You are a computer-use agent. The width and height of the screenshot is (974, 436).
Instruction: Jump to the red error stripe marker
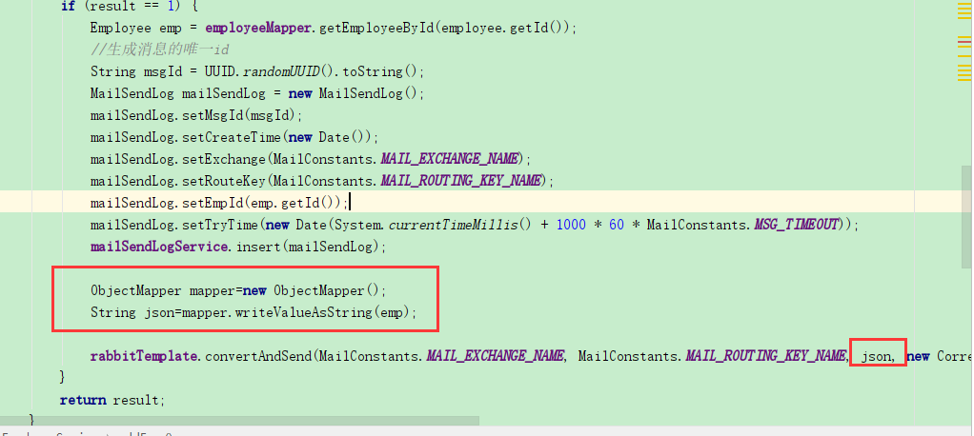[x=964, y=40]
